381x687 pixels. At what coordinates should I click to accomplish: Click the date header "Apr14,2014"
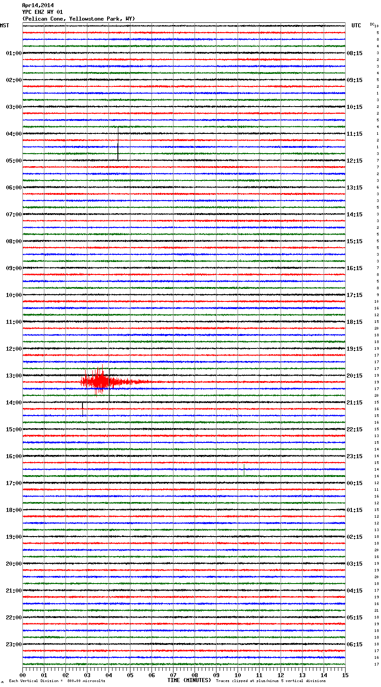[38, 5]
